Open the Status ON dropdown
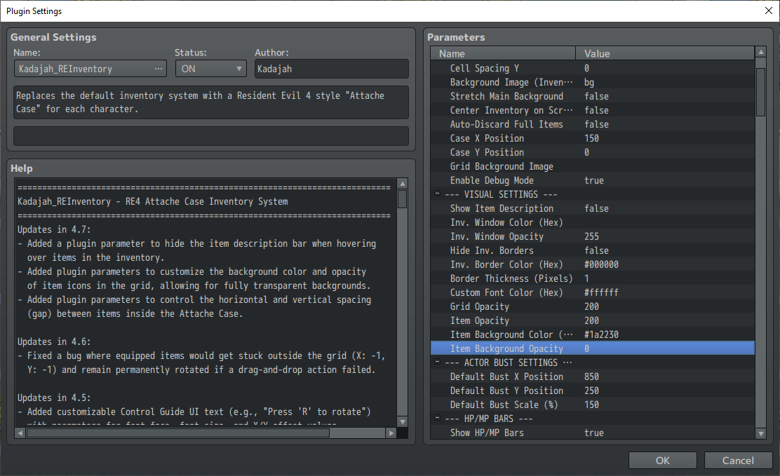The image size is (780, 476). point(211,69)
